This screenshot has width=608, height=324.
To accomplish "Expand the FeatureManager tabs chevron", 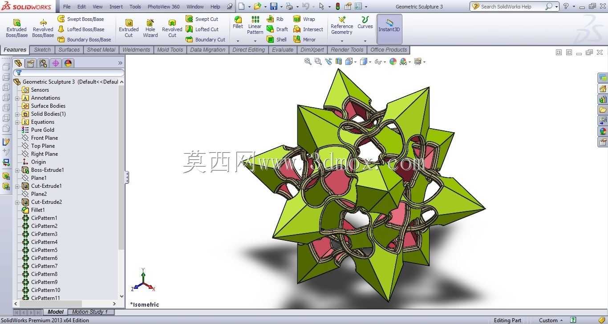I will coord(120,63).
